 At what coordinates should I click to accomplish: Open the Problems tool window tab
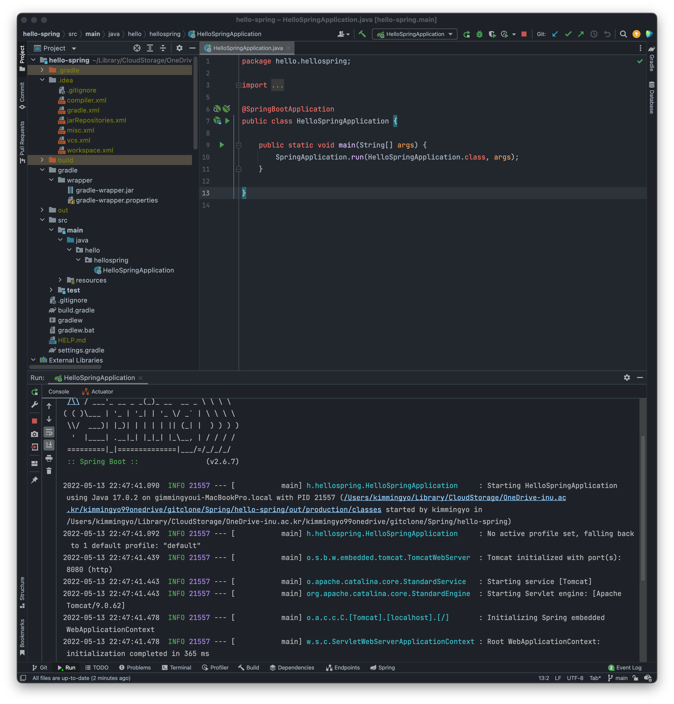pyautogui.click(x=135, y=667)
